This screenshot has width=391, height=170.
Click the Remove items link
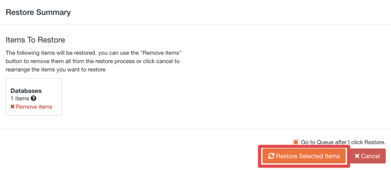pyautogui.click(x=34, y=107)
